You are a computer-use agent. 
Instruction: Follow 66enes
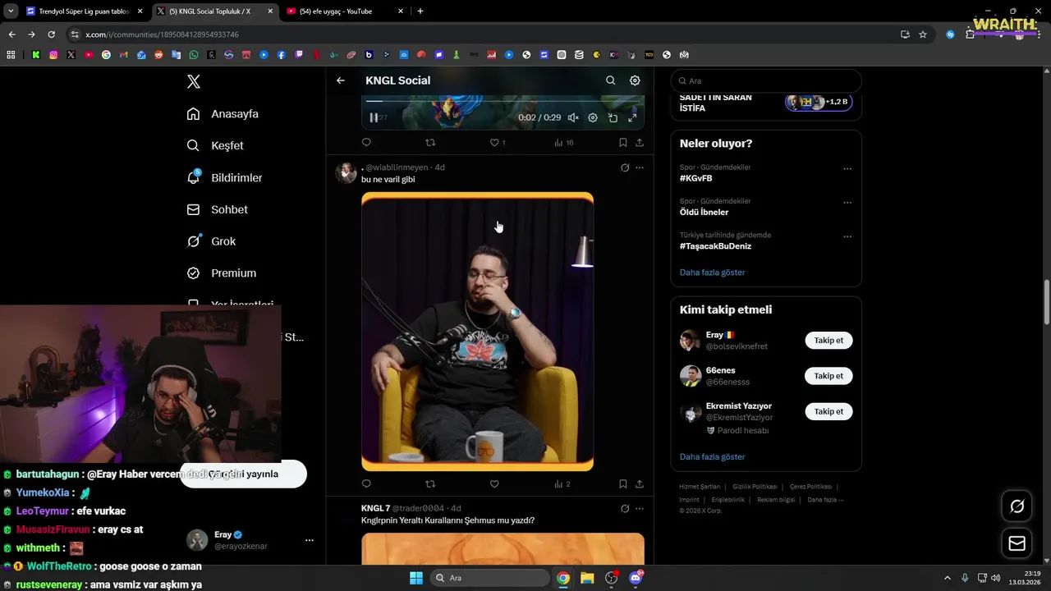(828, 376)
